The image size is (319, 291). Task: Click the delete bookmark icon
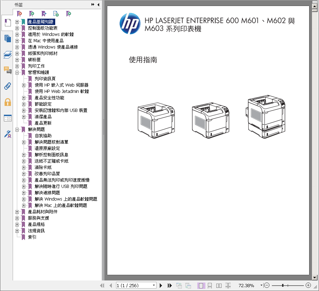(x=19, y=14)
